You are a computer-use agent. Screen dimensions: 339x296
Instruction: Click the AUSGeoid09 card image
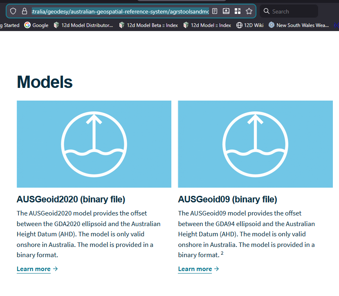(255, 144)
